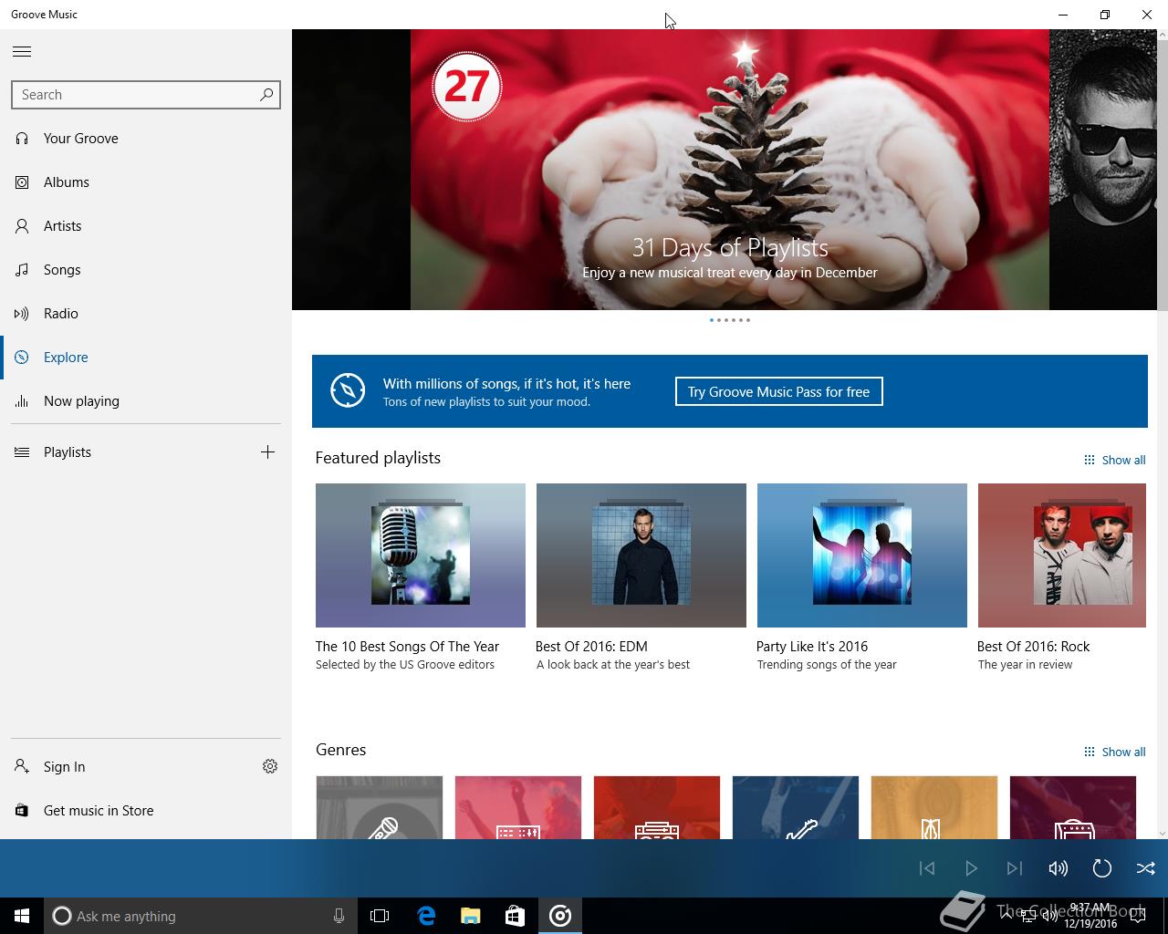Open the Artists section

tap(146, 226)
